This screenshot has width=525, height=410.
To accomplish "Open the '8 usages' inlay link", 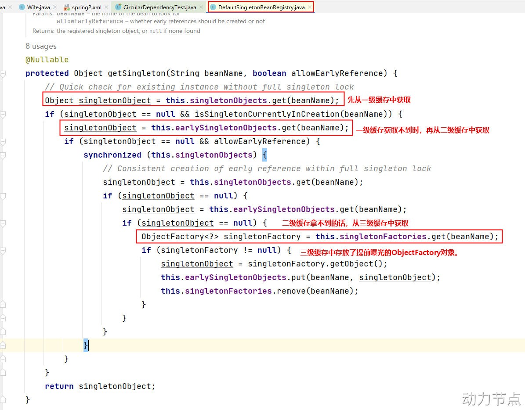I will (41, 46).
